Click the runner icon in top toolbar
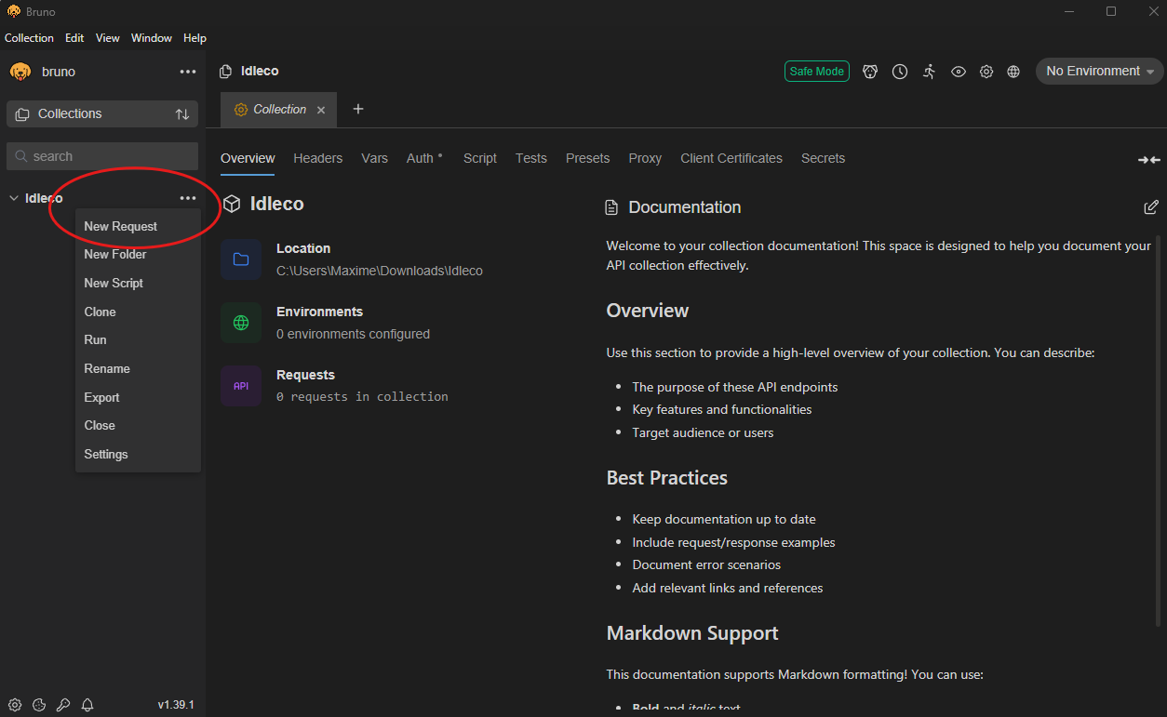Image resolution: width=1167 pixels, height=717 pixels. (x=929, y=72)
